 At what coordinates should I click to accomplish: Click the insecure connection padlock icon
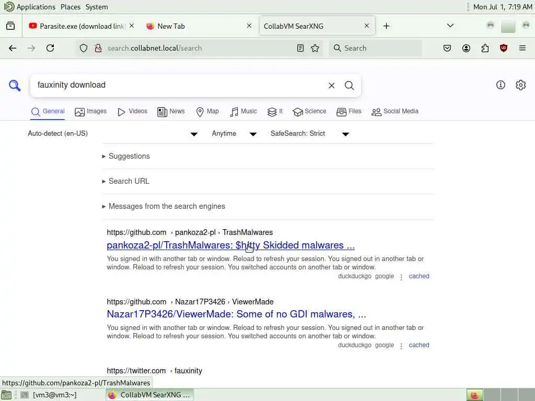98,48
